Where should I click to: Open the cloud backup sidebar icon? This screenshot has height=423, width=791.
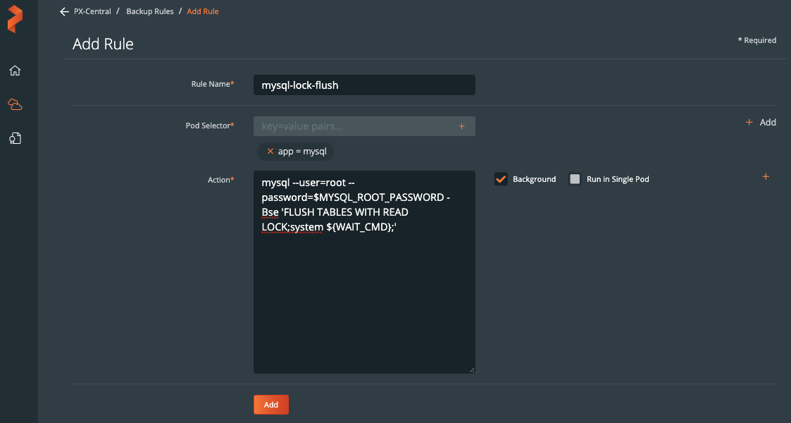point(15,104)
